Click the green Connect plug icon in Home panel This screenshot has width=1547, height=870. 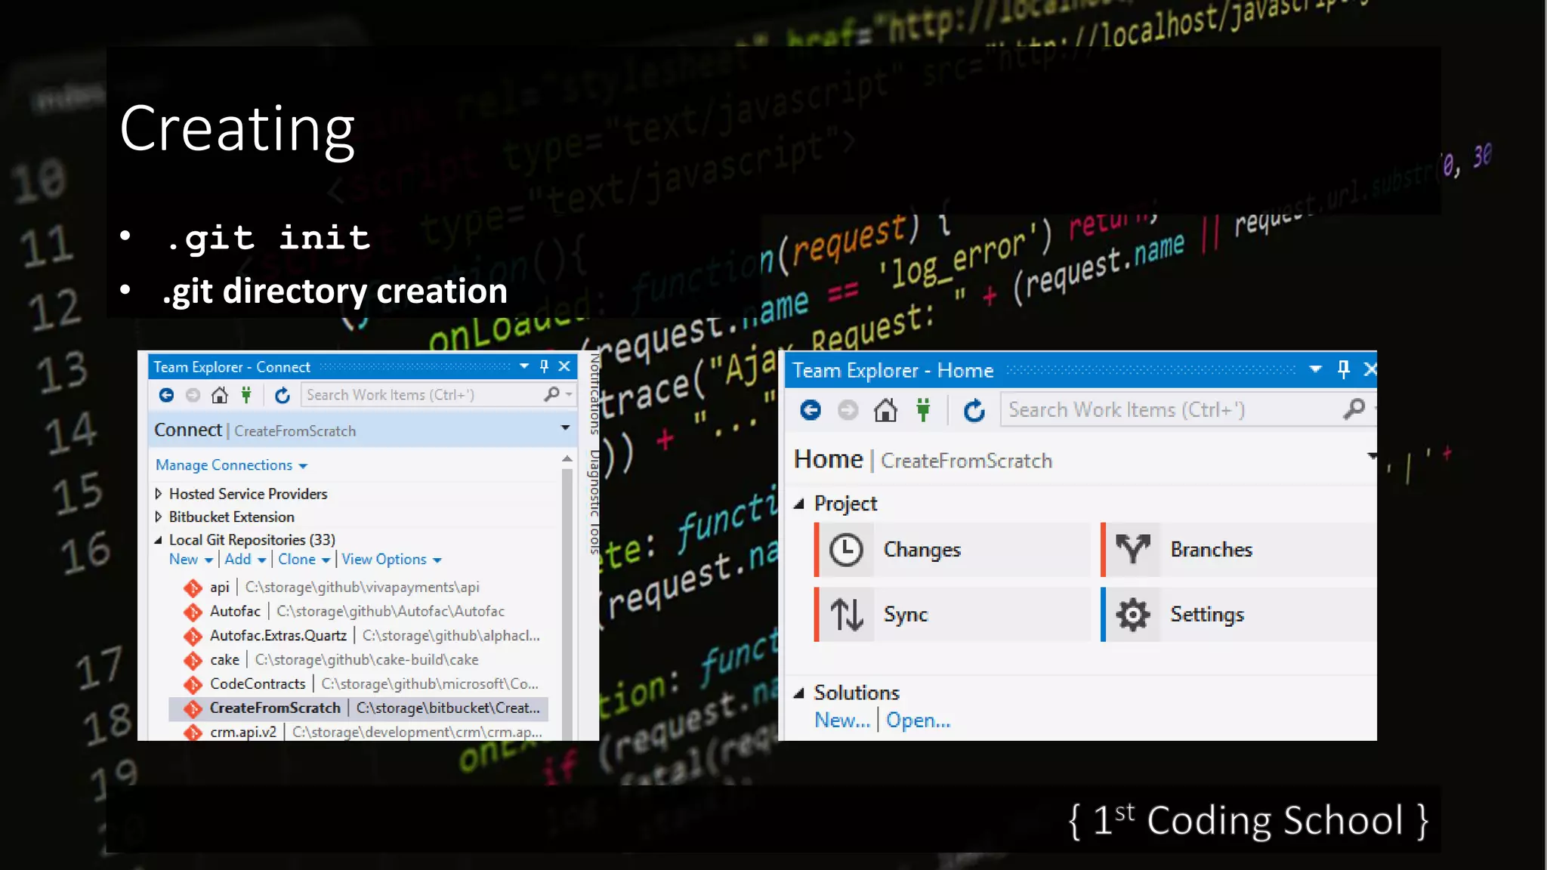click(x=923, y=410)
